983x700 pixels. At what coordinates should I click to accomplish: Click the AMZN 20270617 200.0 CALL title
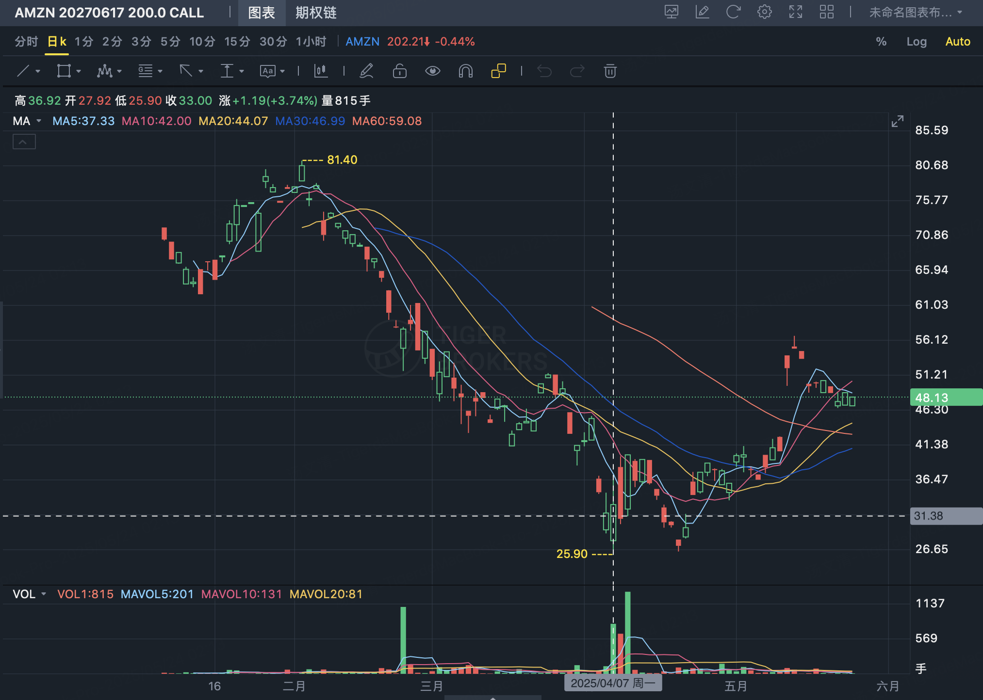coord(109,13)
